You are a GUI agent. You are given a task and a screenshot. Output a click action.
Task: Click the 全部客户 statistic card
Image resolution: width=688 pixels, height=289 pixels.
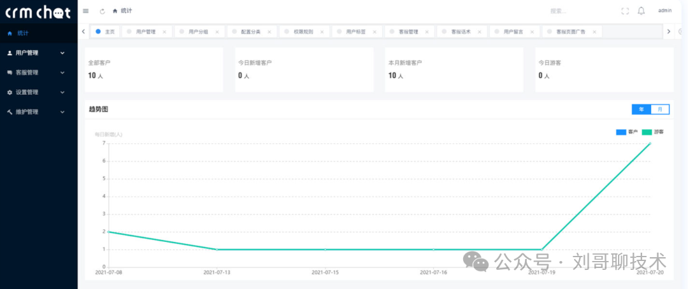point(154,70)
